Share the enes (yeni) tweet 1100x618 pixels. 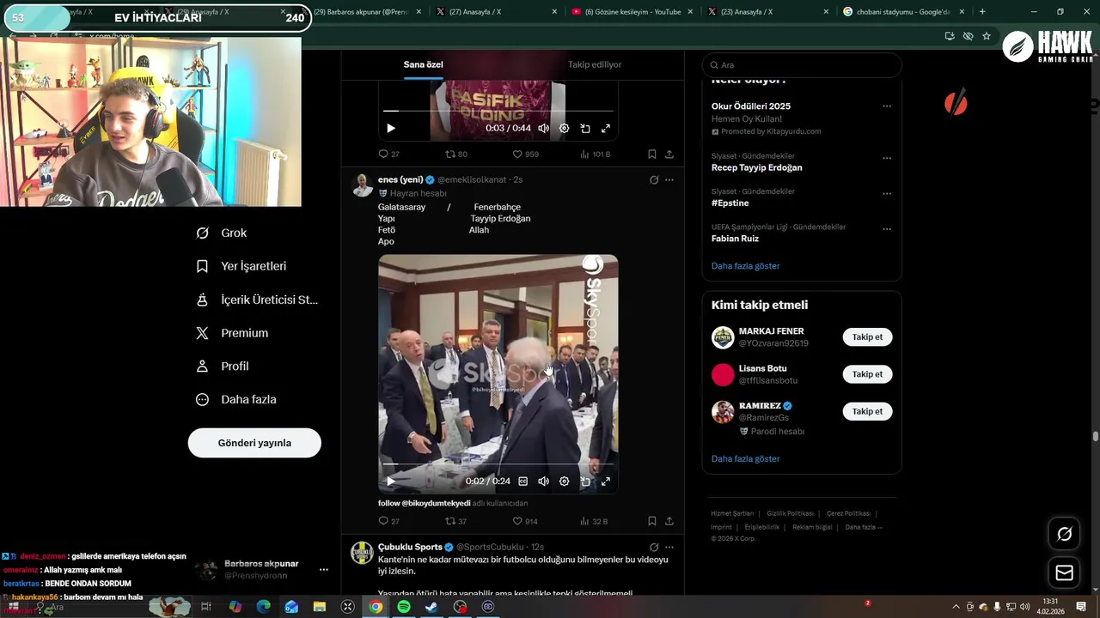coord(669,521)
